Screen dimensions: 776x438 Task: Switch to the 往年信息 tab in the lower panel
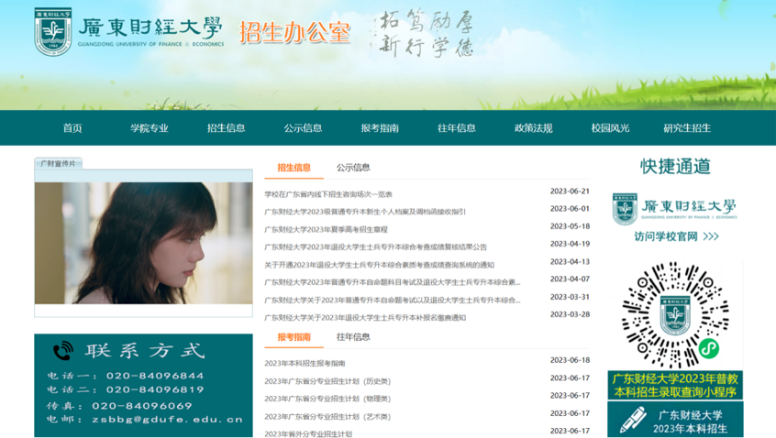pos(353,337)
